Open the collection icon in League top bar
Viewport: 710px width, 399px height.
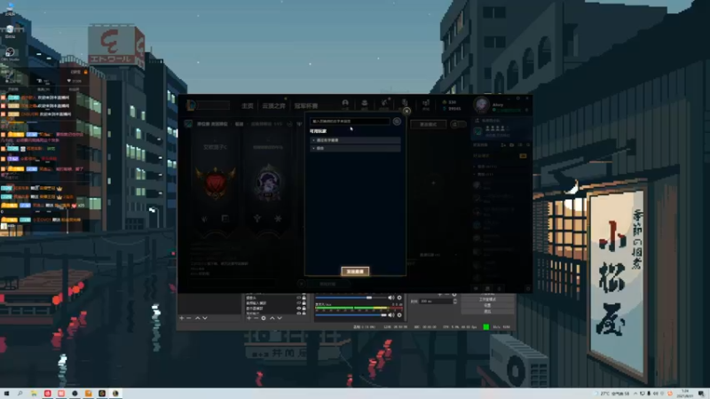click(x=365, y=104)
